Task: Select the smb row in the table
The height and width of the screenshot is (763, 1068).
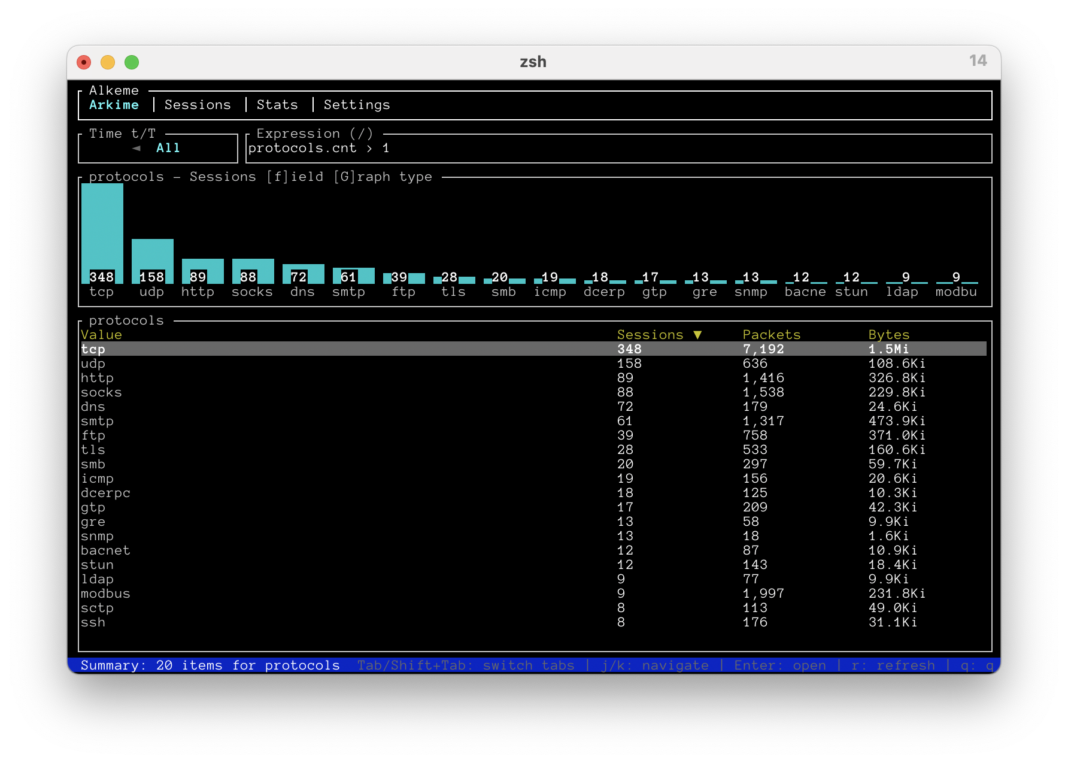Action: (533, 464)
